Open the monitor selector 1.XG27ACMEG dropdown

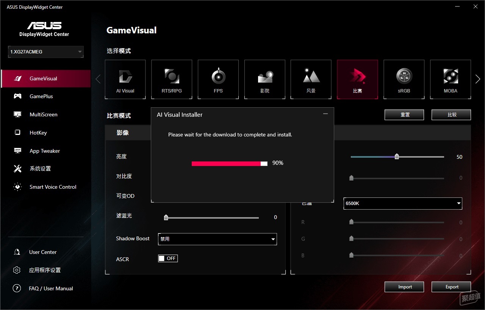click(45, 52)
